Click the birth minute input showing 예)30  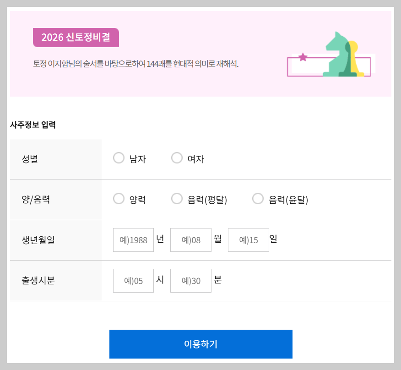coord(191,280)
